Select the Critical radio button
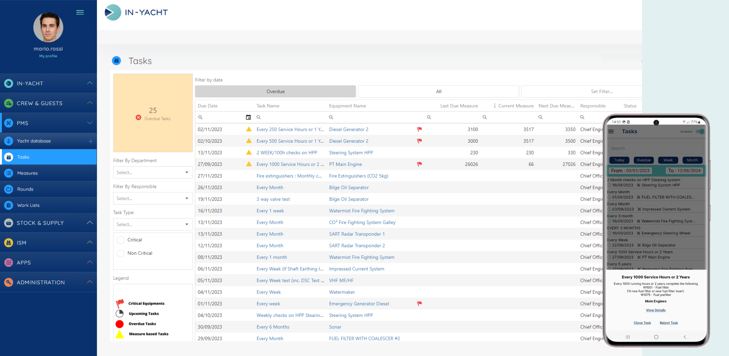Image resolution: width=729 pixels, height=356 pixels. (x=120, y=240)
